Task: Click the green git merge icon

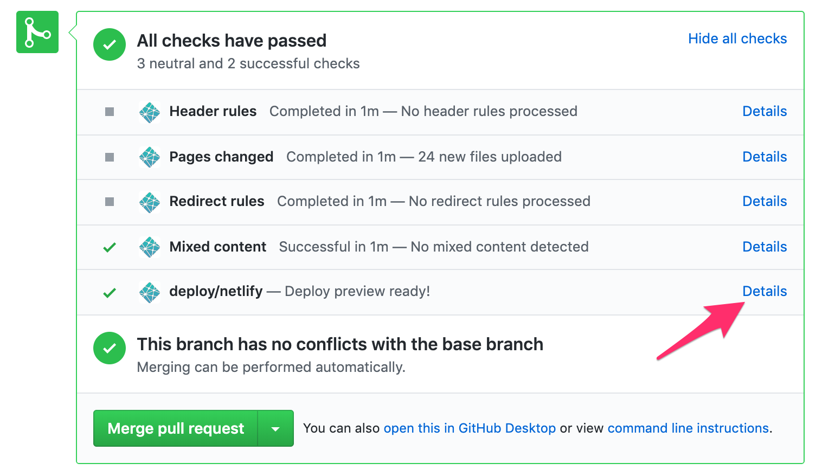Action: (x=37, y=32)
